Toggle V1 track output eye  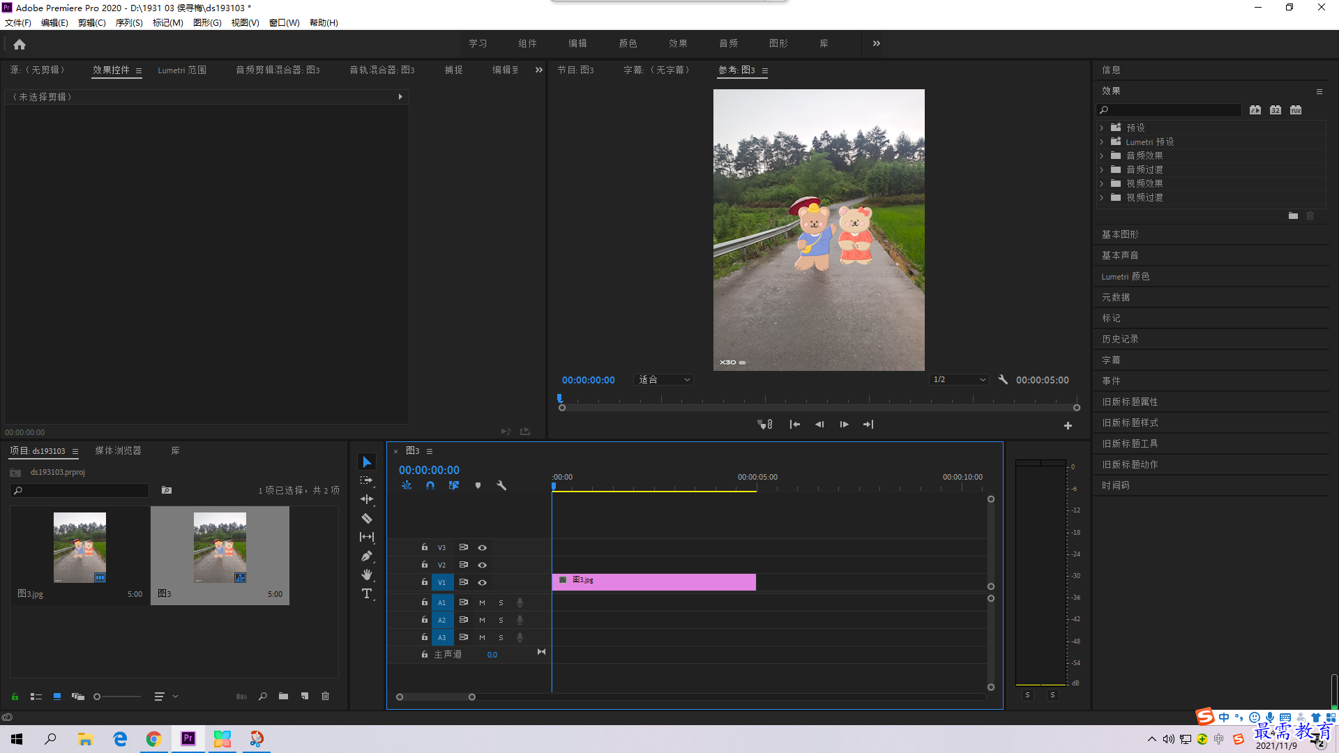(x=482, y=582)
